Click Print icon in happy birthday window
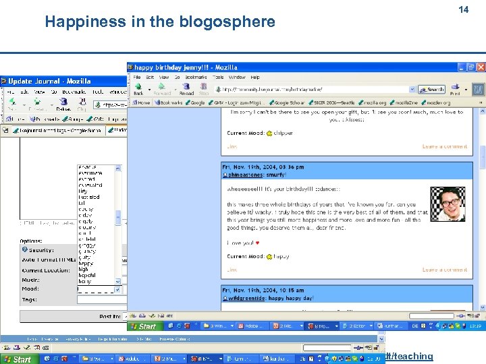Screen dimensions: 486x364 pos(455,87)
